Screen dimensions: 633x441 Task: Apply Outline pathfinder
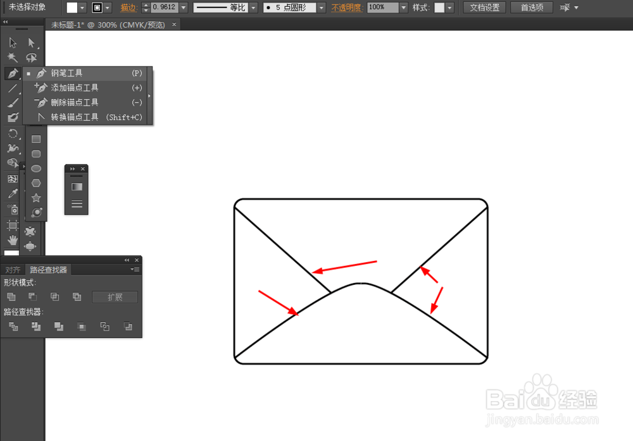click(104, 327)
